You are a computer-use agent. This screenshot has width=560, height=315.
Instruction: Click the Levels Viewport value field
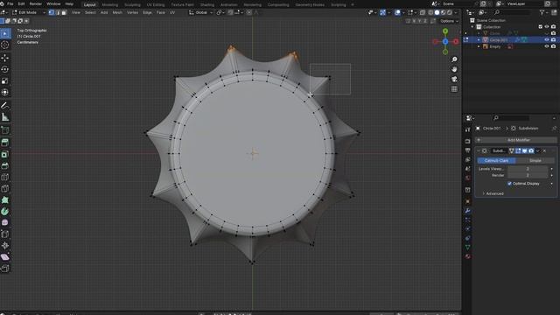(528, 169)
